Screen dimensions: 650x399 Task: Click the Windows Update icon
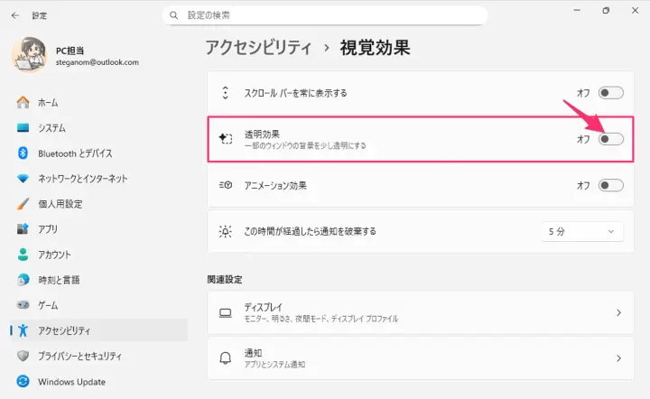[x=23, y=381]
